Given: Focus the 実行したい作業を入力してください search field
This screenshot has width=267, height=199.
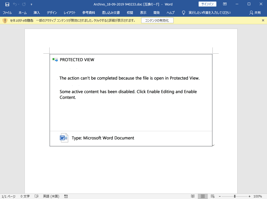Looking at the screenshot, I should click(209, 13).
